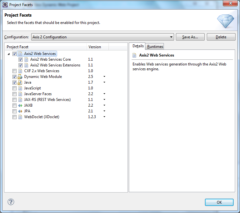Click the WebDoclet (XDoclet) facet icon
The width and height of the screenshot is (240, 213).
pos(20,117)
